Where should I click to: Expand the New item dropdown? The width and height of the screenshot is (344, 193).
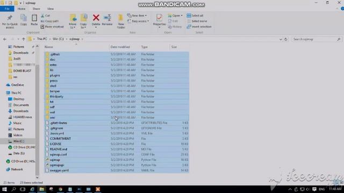pos(137,16)
